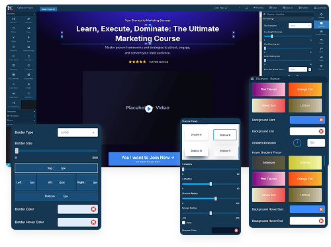Expand the Blocks section in sidebar
The width and height of the screenshot is (331, 247).
(21, 121)
